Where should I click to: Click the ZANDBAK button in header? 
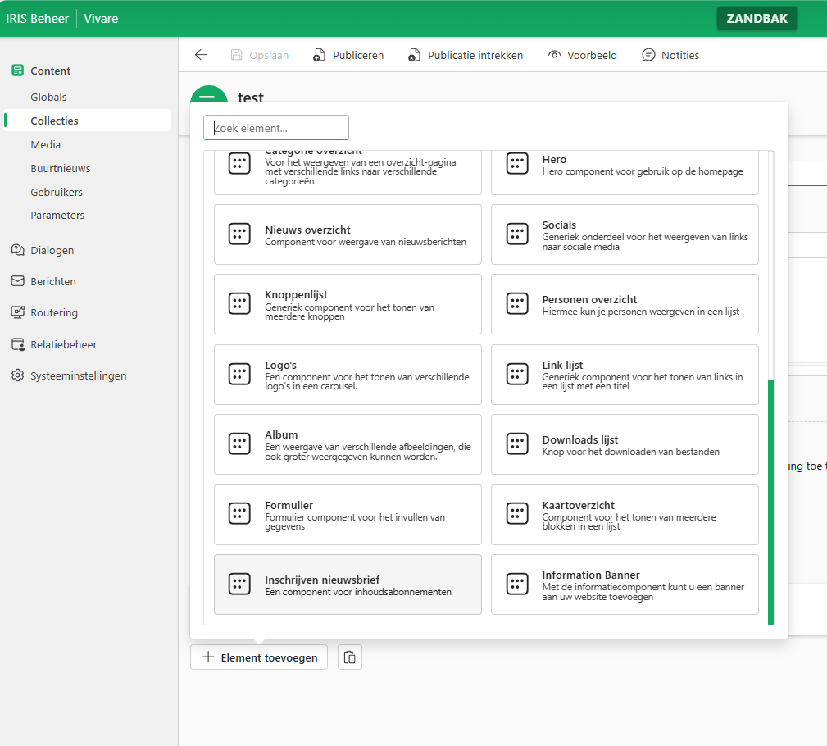(x=757, y=18)
